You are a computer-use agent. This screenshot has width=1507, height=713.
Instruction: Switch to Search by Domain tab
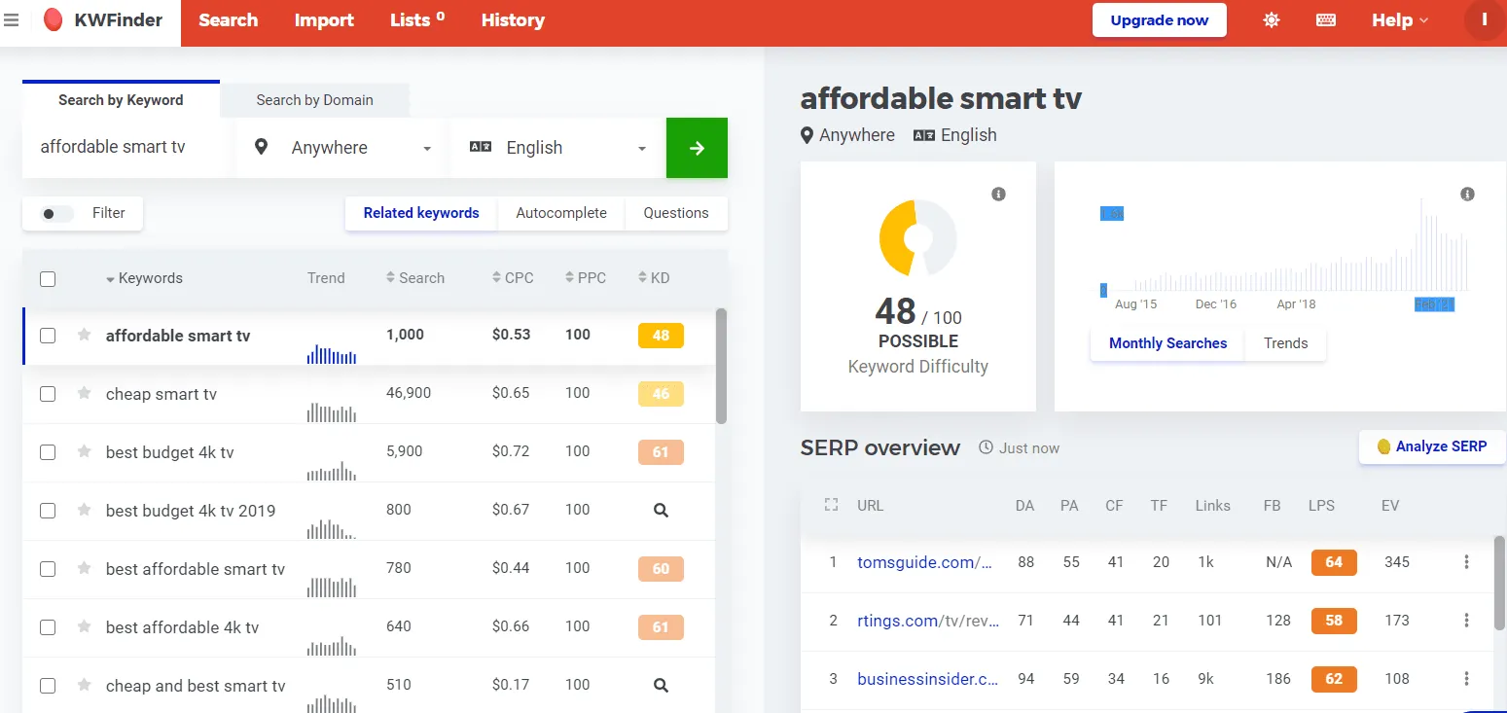click(314, 100)
